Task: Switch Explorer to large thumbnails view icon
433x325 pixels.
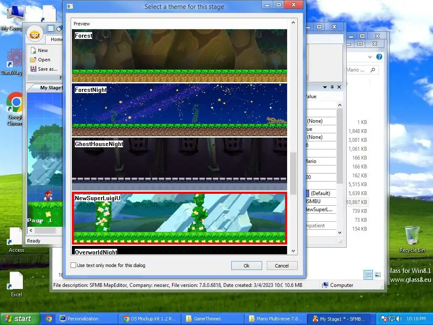Action: click(x=378, y=275)
